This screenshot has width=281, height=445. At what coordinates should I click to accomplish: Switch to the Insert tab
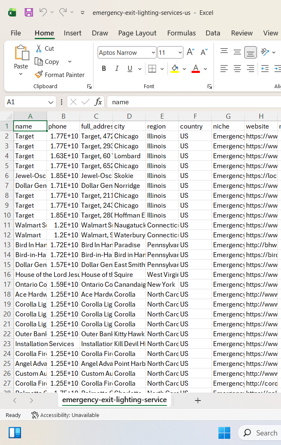click(x=73, y=33)
